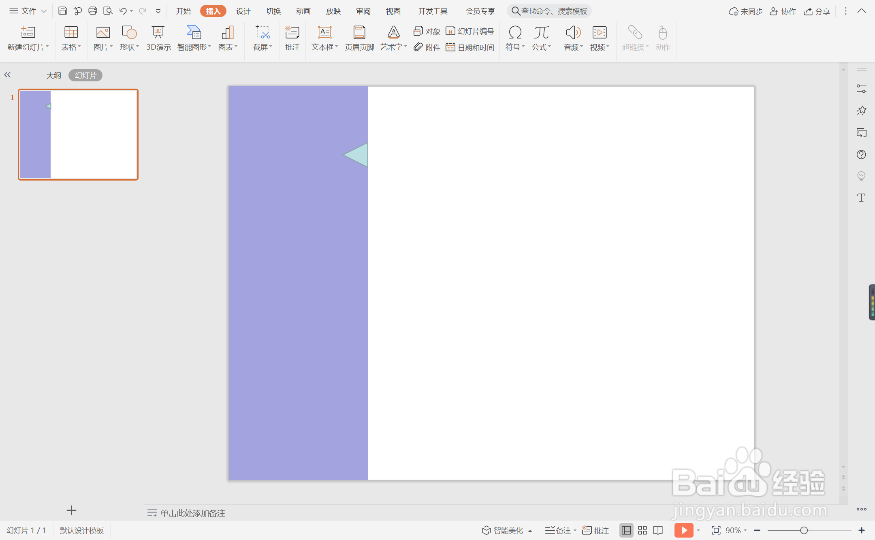Open the 大纲 outline panel tab

tap(53, 75)
